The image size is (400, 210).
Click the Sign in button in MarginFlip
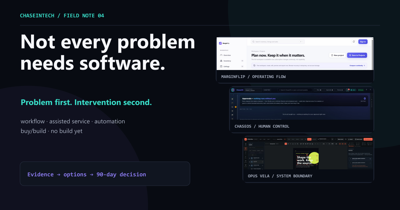click(363, 42)
